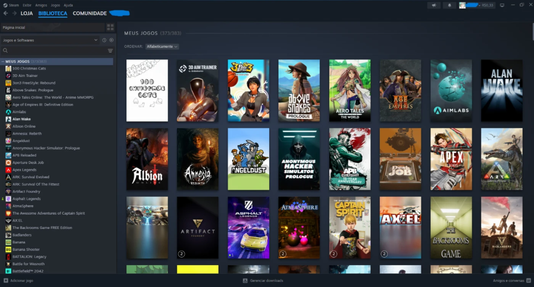This screenshot has width=534, height=287.
Task: Open advanced filter settings icon
Action: 110,51
